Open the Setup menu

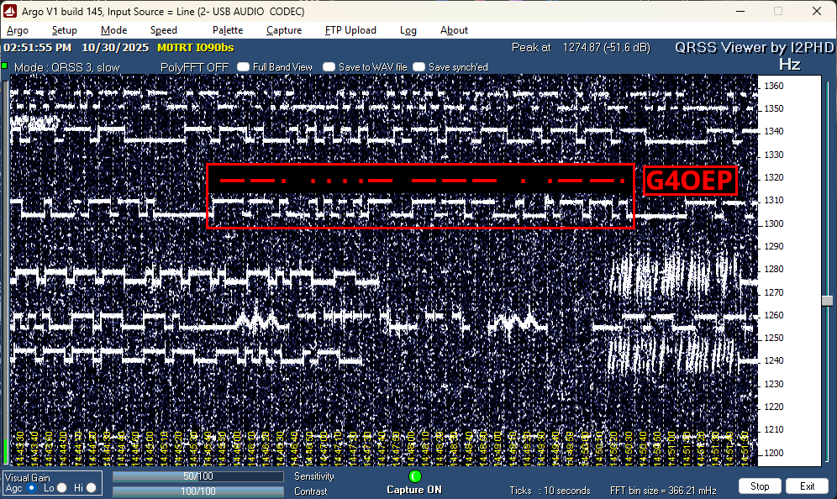point(64,30)
